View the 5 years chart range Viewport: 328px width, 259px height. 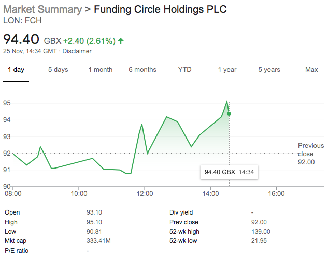tap(269, 69)
